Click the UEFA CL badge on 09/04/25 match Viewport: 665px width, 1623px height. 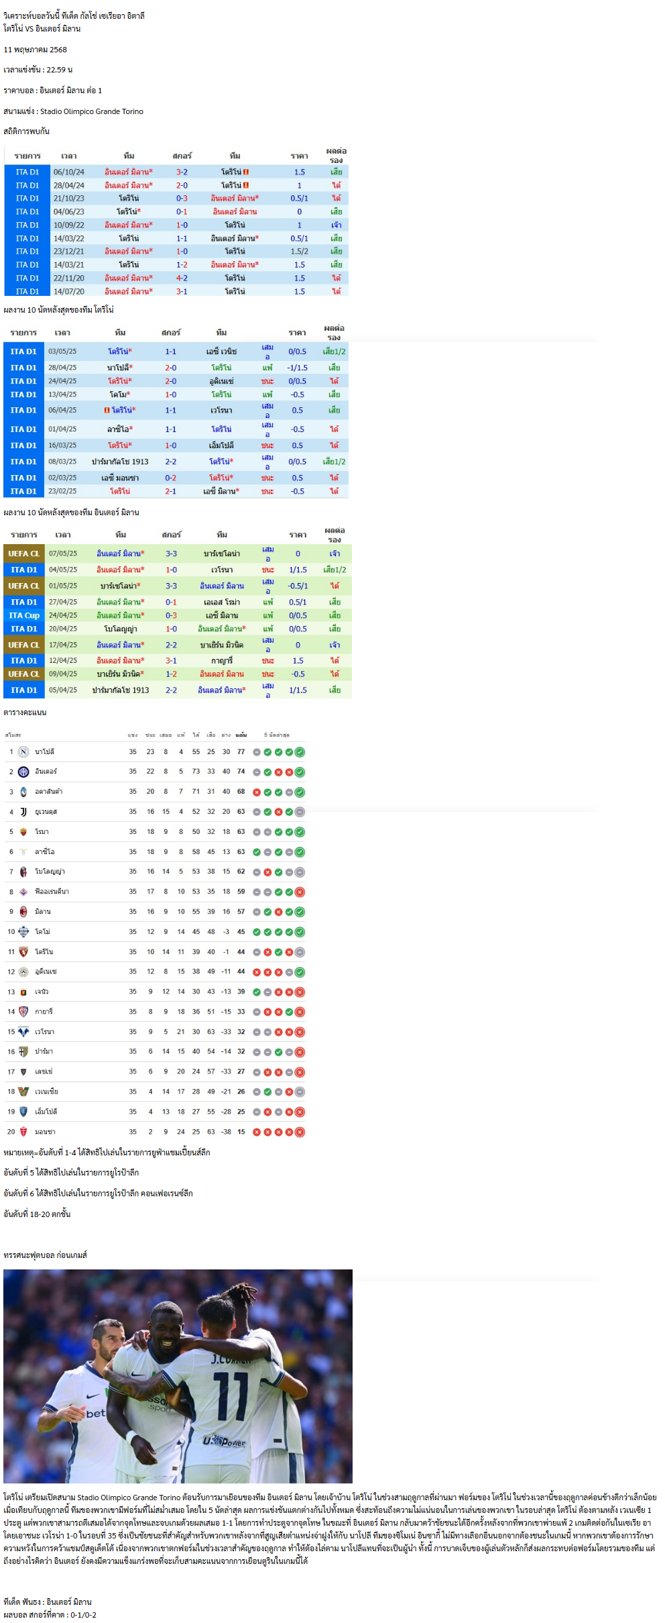tap(24, 674)
